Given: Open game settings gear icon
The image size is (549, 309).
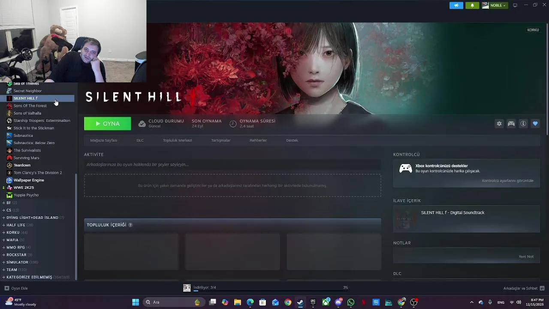Looking at the screenshot, I should (x=499, y=124).
